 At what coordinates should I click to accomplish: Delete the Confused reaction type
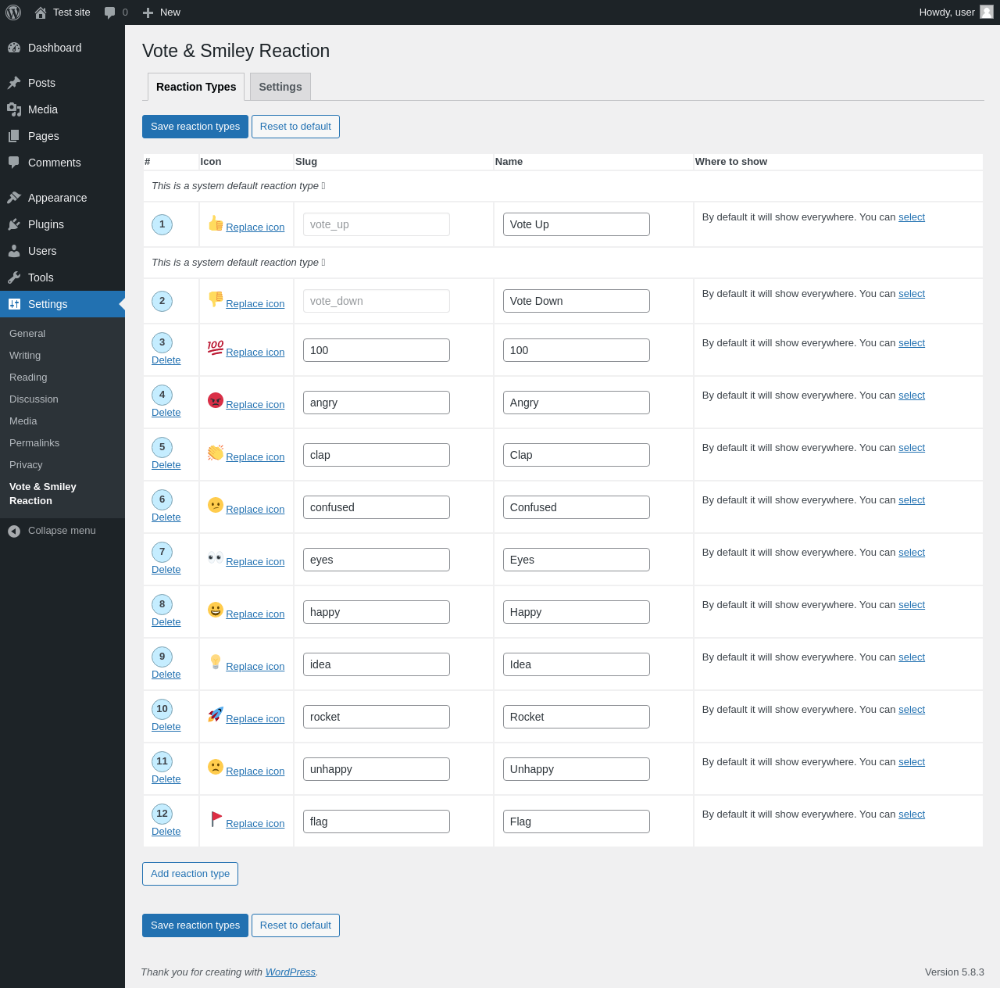click(x=166, y=517)
